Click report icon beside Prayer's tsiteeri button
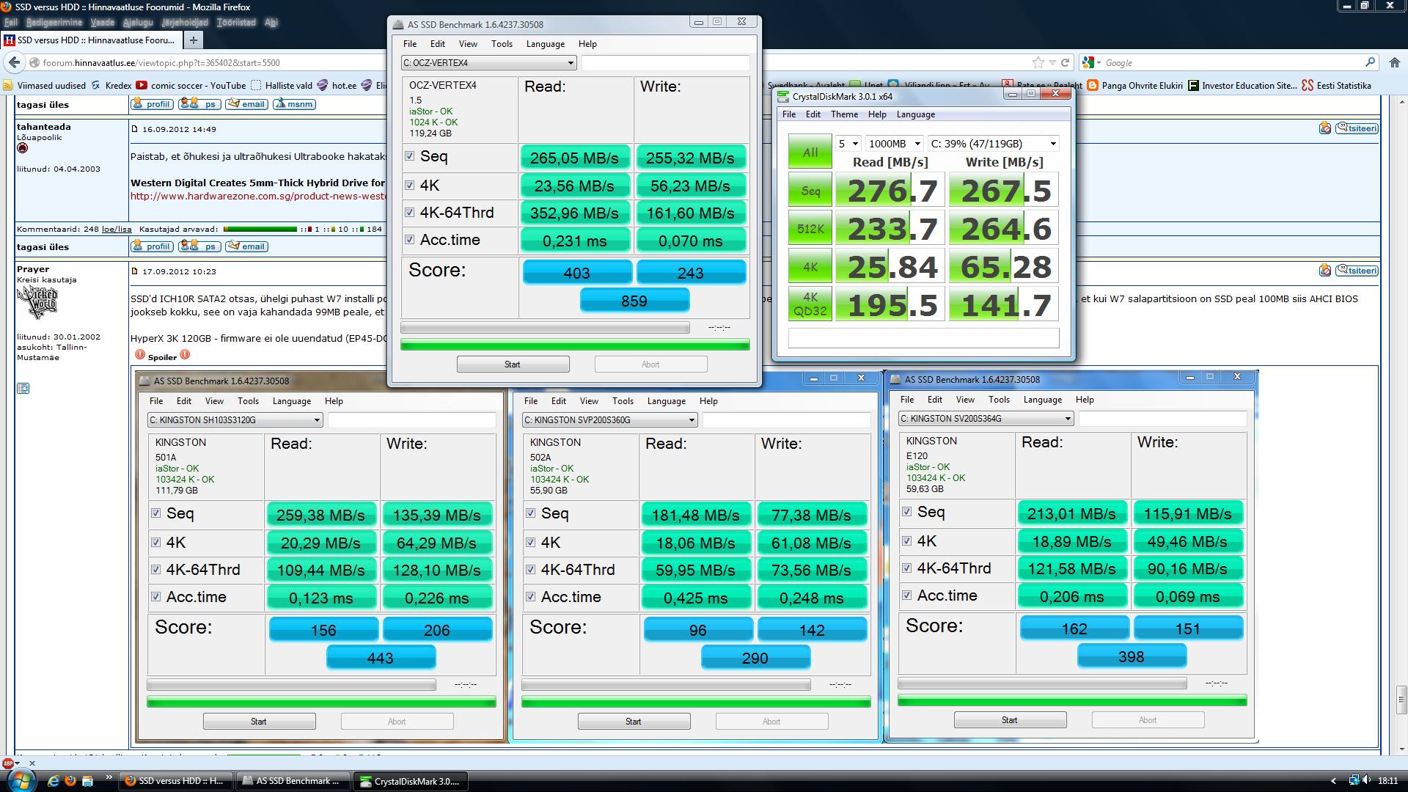 tap(1324, 271)
